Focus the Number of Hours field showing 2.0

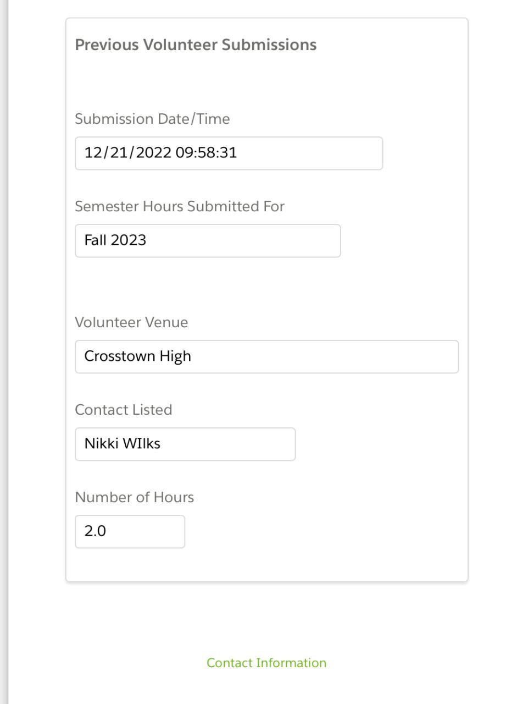pyautogui.click(x=130, y=531)
